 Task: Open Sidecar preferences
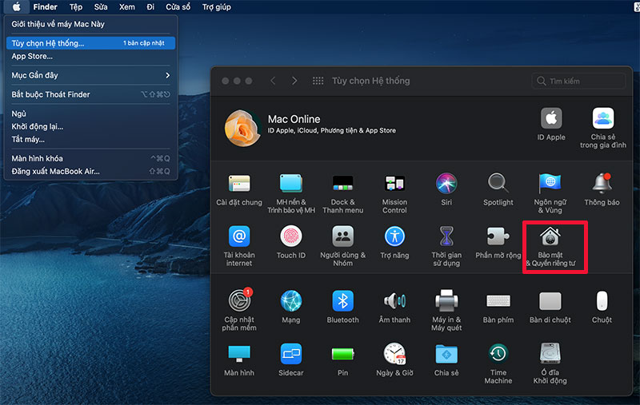291,359
